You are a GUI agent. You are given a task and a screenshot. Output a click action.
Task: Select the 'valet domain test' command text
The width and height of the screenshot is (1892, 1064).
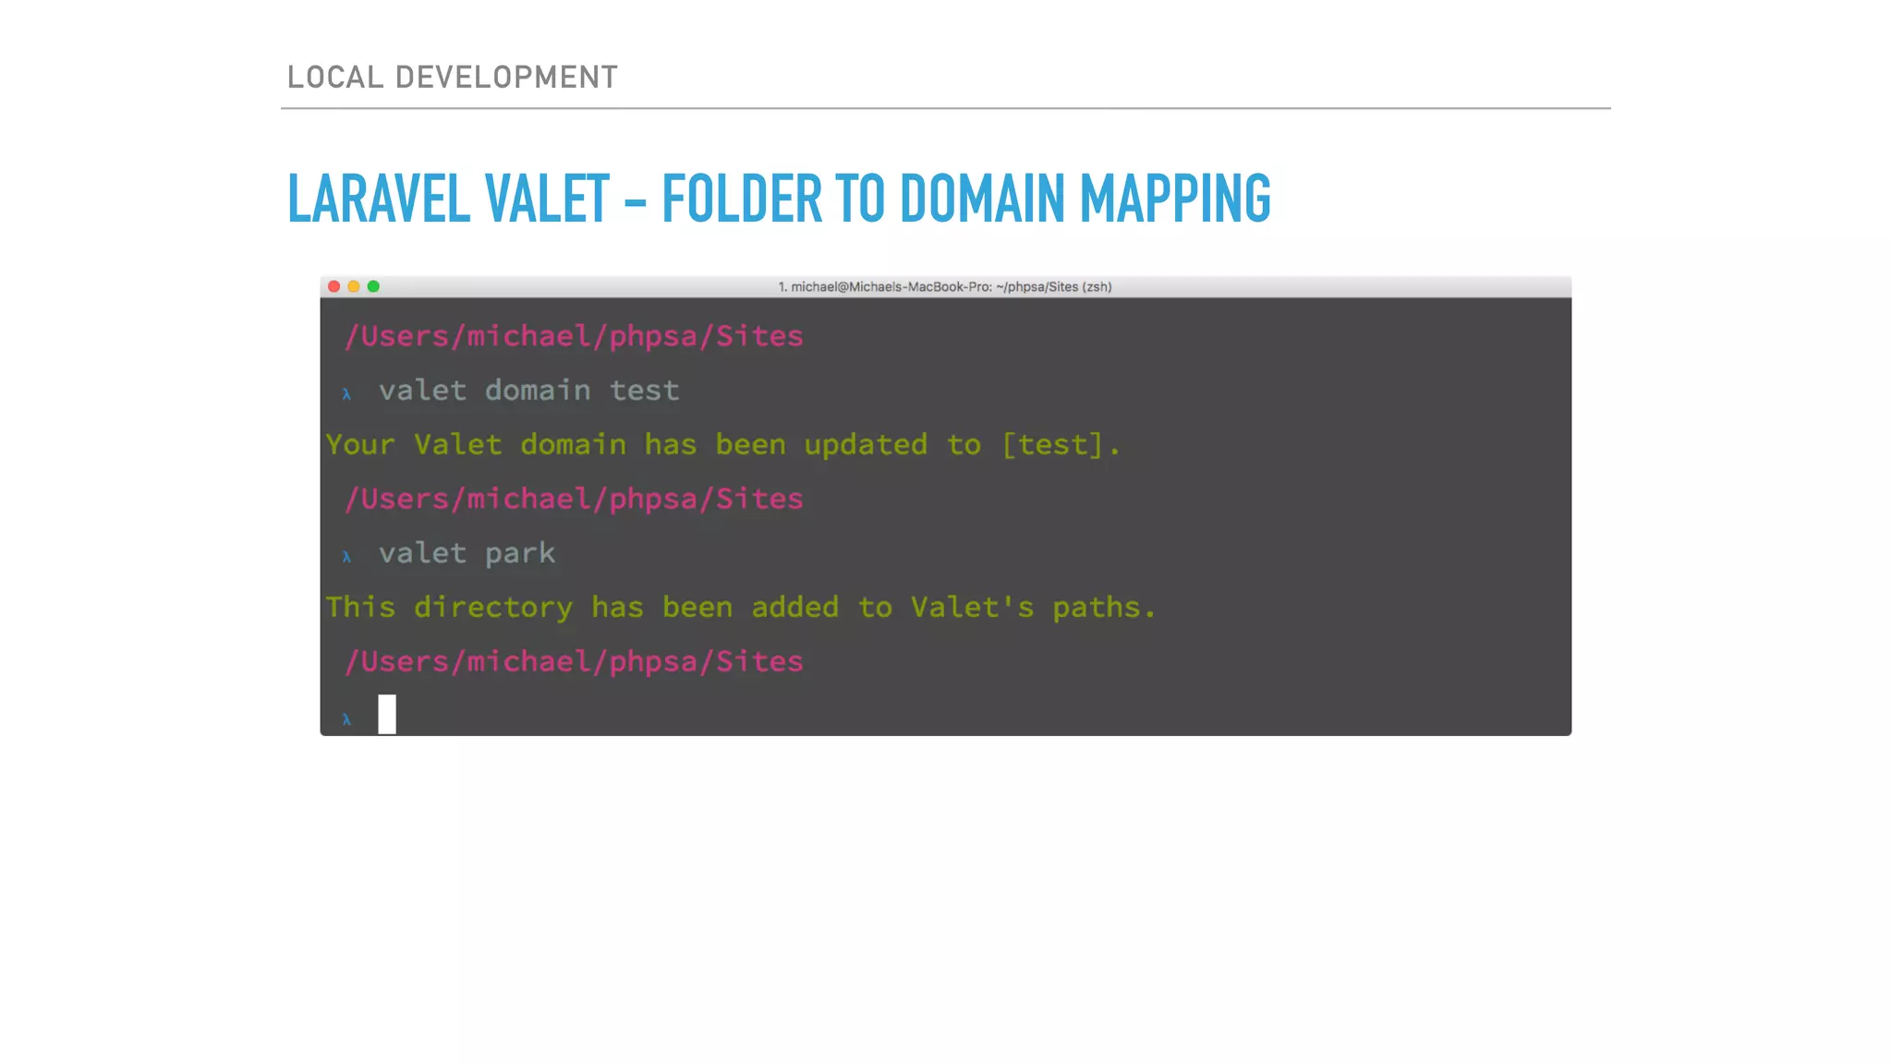(529, 391)
